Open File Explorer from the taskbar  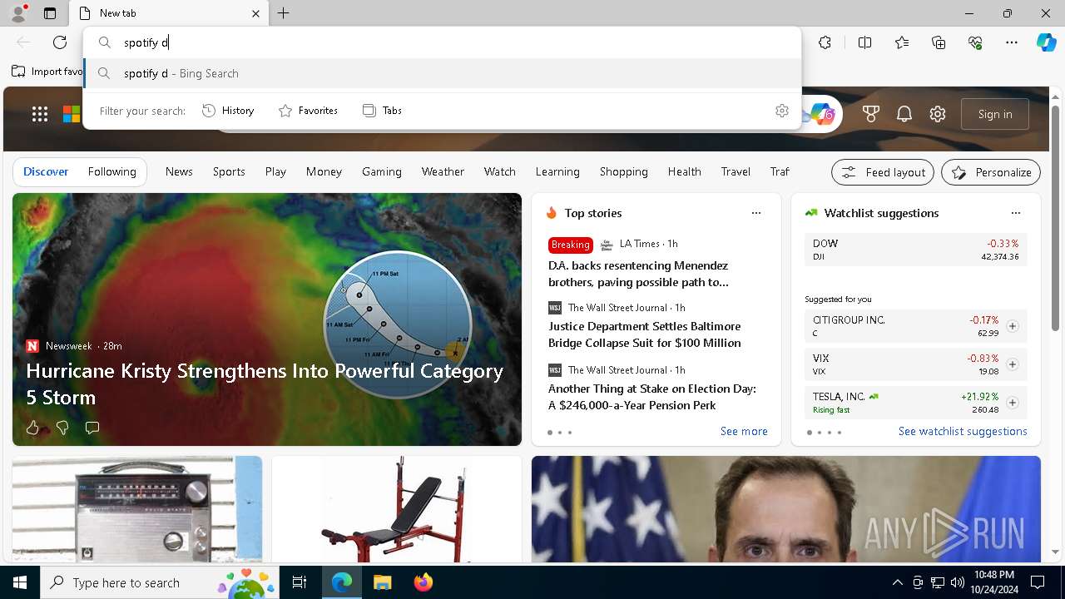pos(382,582)
